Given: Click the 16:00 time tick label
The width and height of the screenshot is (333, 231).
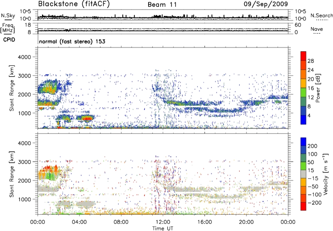Looking at the screenshot, I should click(204, 222).
